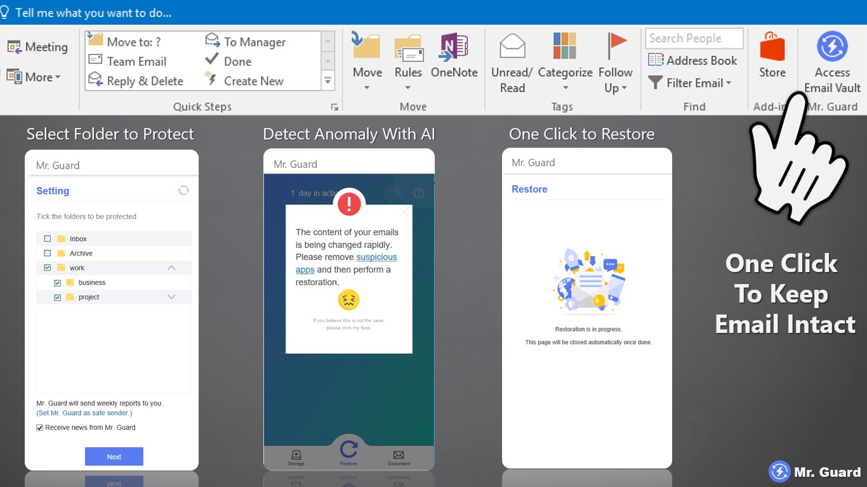
Task: Click the 'Setting' panel heading
Action: tap(53, 191)
